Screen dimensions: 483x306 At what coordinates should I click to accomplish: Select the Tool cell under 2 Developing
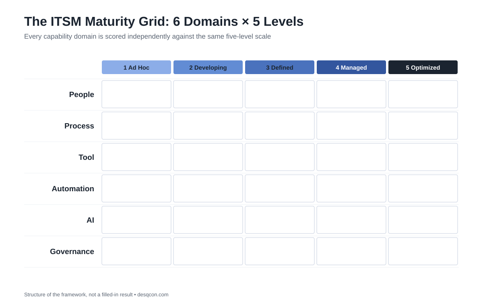click(x=208, y=157)
